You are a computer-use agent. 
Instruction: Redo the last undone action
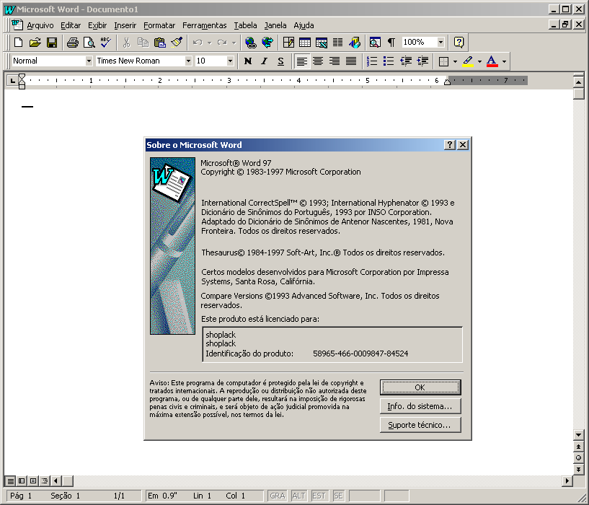(x=222, y=43)
